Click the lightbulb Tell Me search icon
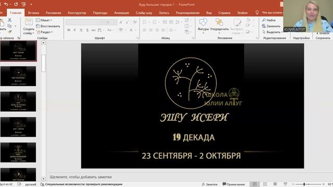 pos(257,12)
